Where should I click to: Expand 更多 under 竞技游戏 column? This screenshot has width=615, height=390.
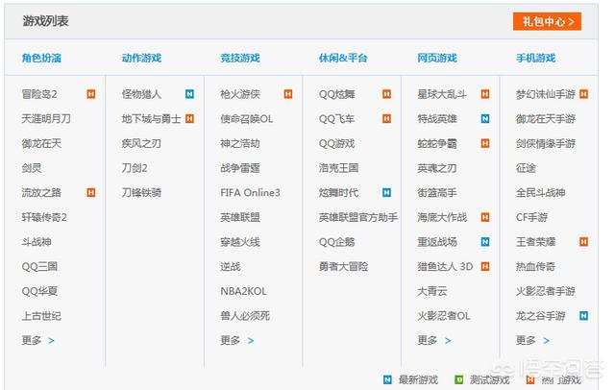tap(237, 340)
